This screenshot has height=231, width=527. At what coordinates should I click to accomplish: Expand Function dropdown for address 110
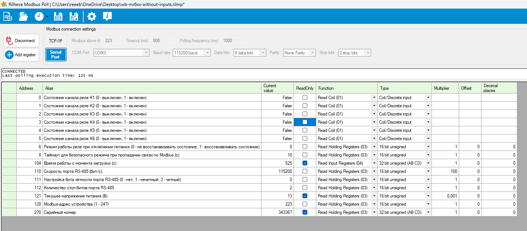point(374,171)
